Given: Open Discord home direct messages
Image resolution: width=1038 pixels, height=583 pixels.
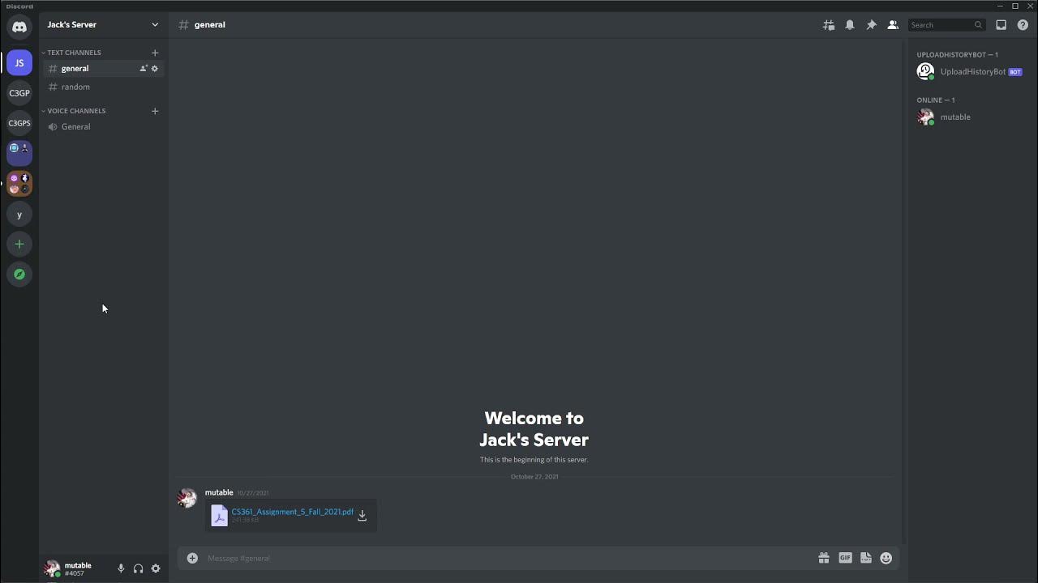Looking at the screenshot, I should [19, 27].
